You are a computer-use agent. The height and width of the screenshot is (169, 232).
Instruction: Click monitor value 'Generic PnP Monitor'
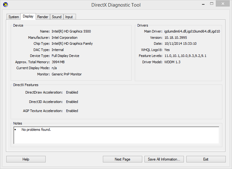pyautogui.click(x=67, y=74)
